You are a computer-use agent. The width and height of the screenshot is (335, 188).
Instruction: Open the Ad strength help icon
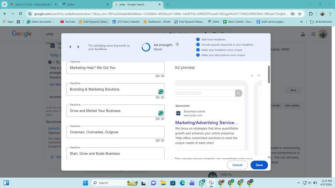tap(177, 44)
